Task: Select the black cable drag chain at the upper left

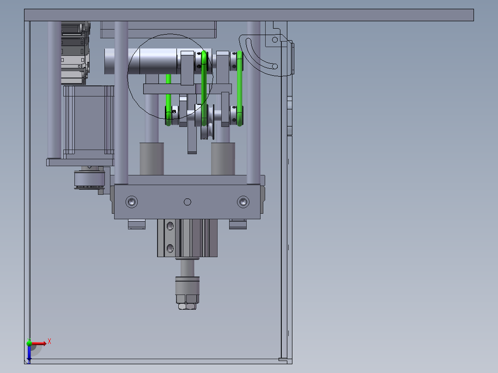Action: [75, 53]
